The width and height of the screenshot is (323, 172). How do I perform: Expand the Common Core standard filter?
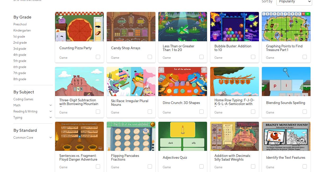(51, 138)
